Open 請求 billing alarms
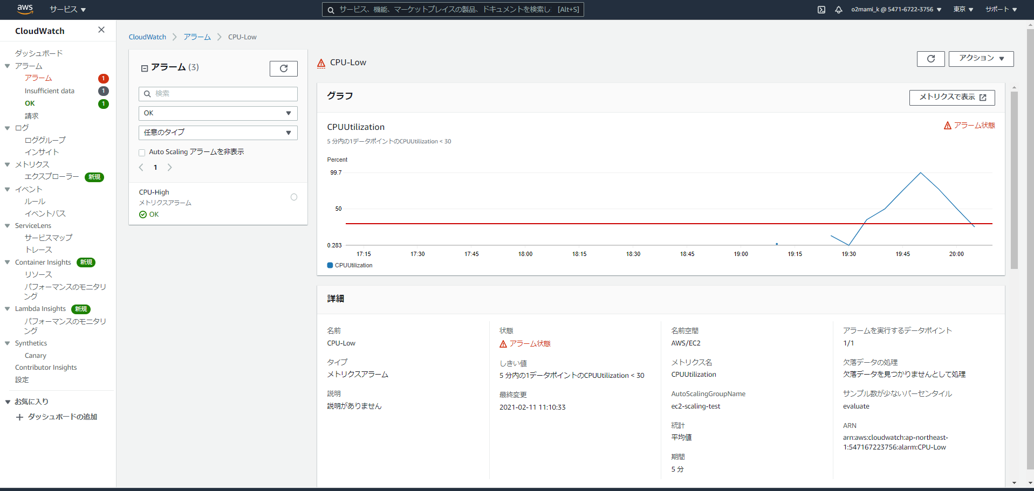1034x491 pixels. 31,116
